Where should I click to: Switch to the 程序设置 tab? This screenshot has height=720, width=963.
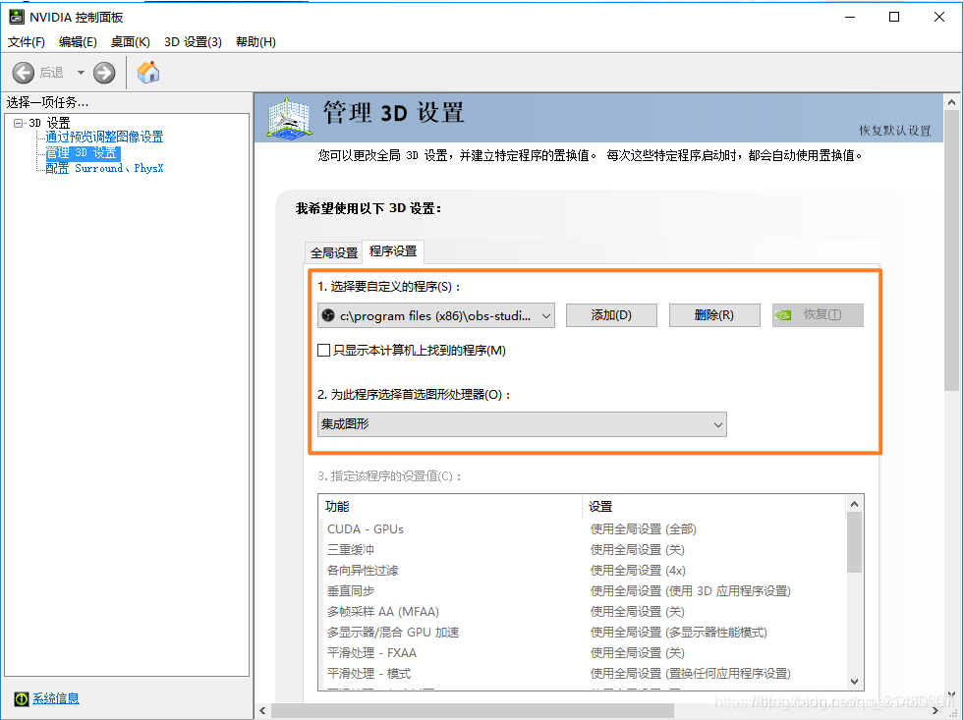393,251
